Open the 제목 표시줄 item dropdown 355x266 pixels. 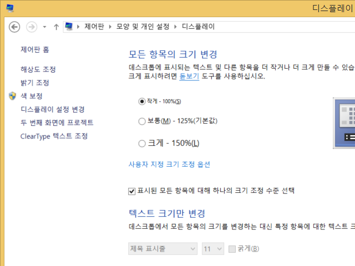tap(163, 249)
